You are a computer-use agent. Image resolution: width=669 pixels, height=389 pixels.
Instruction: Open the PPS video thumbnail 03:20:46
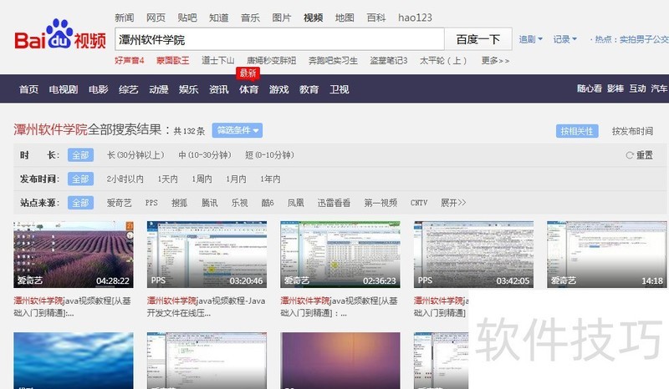click(207, 255)
